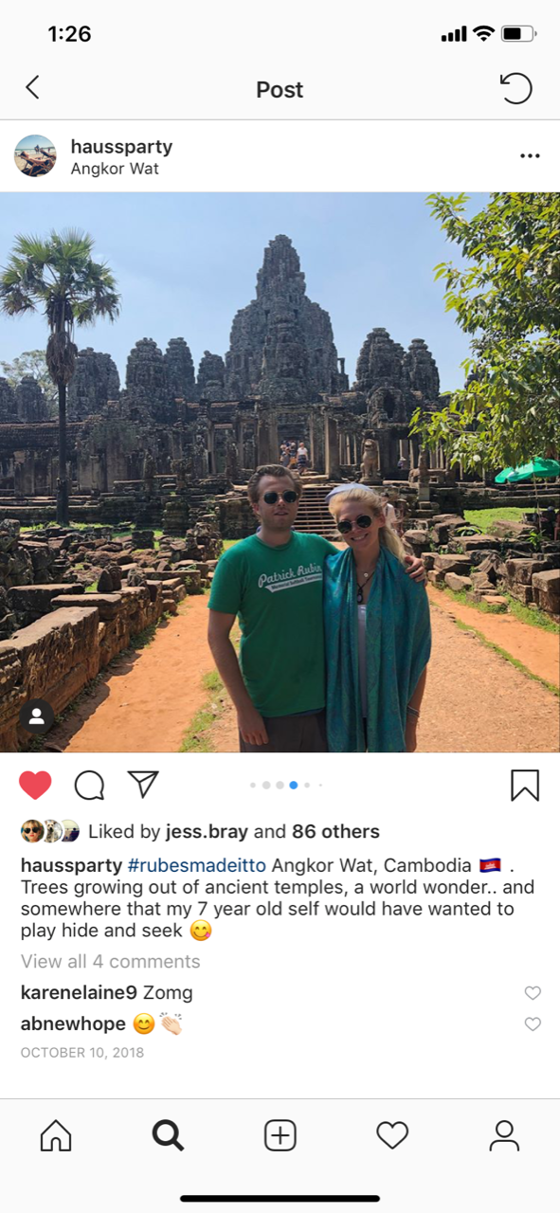View the 86 others who liked
This screenshot has height=1213, width=560.
335,832
